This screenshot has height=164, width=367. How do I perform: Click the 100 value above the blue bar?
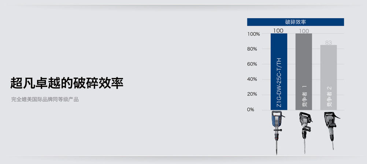click(x=278, y=31)
